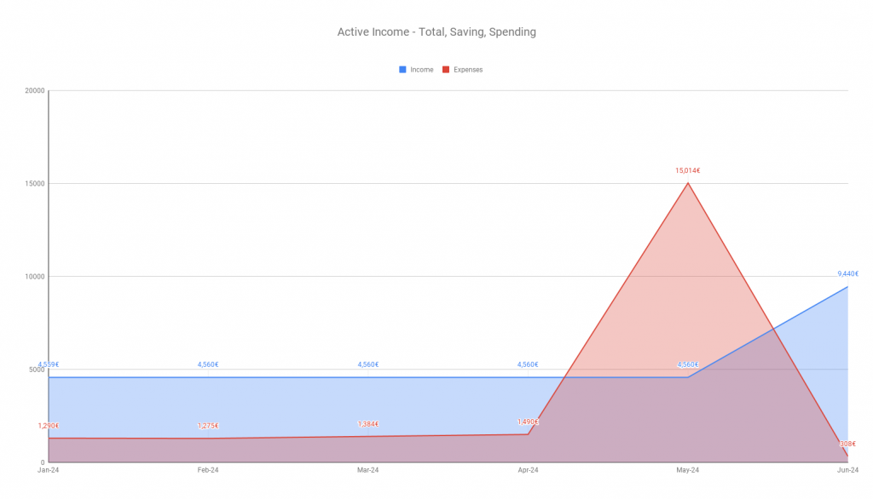Click the 1,490€ Apr-24 expense label
Image resolution: width=873 pixels, height=499 pixels.
tap(527, 422)
